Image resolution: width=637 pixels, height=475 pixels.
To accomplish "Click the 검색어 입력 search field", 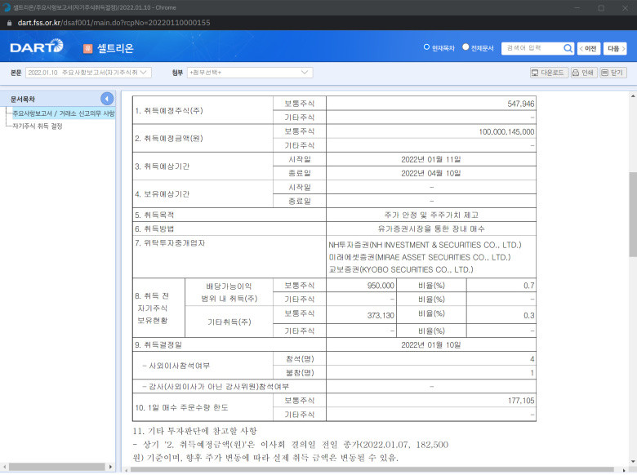I will point(532,48).
